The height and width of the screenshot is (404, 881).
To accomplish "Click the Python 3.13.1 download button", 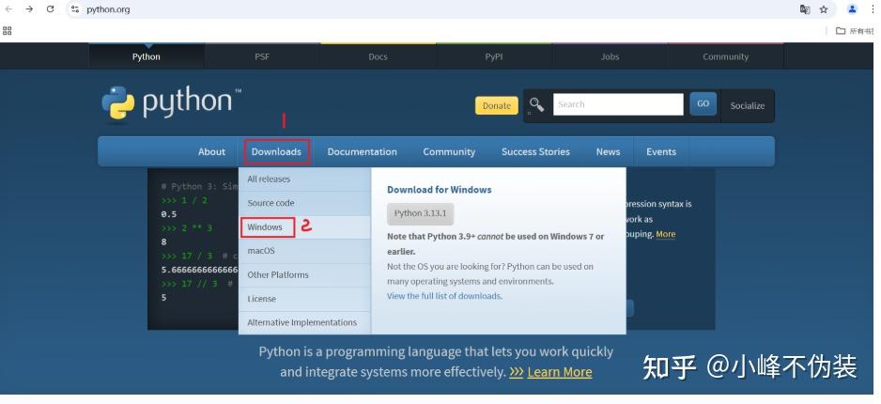I will tap(420, 213).
